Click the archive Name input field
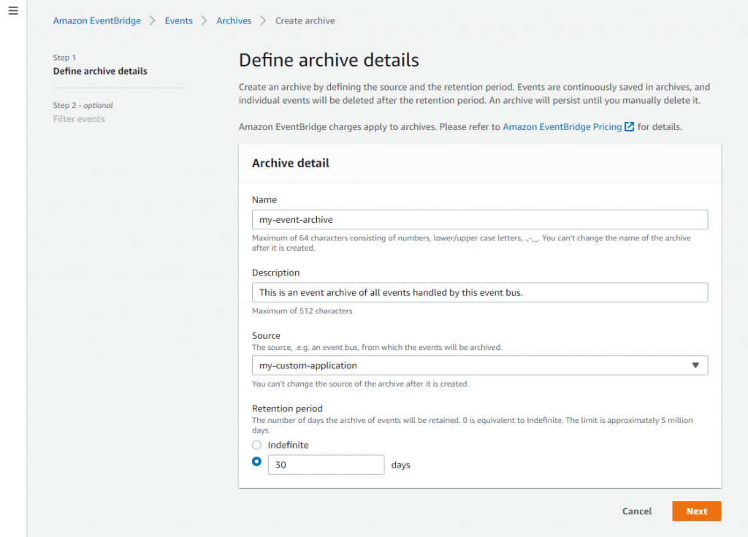 pos(480,219)
